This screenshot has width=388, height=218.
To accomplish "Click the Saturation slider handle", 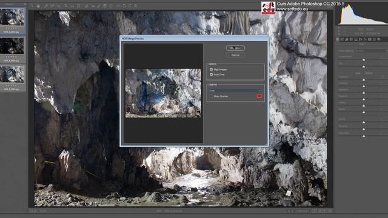I will tap(364, 136).
